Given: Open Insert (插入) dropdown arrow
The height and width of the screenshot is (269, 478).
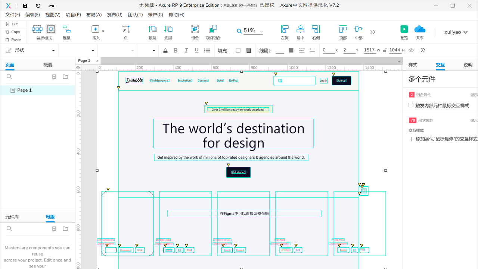Looking at the screenshot, I should tap(103, 31).
